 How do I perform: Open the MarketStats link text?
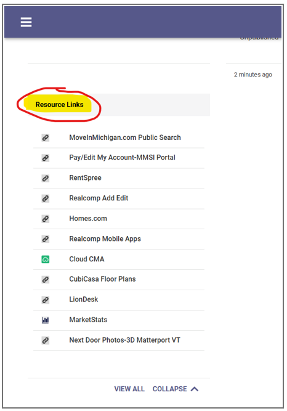point(88,320)
